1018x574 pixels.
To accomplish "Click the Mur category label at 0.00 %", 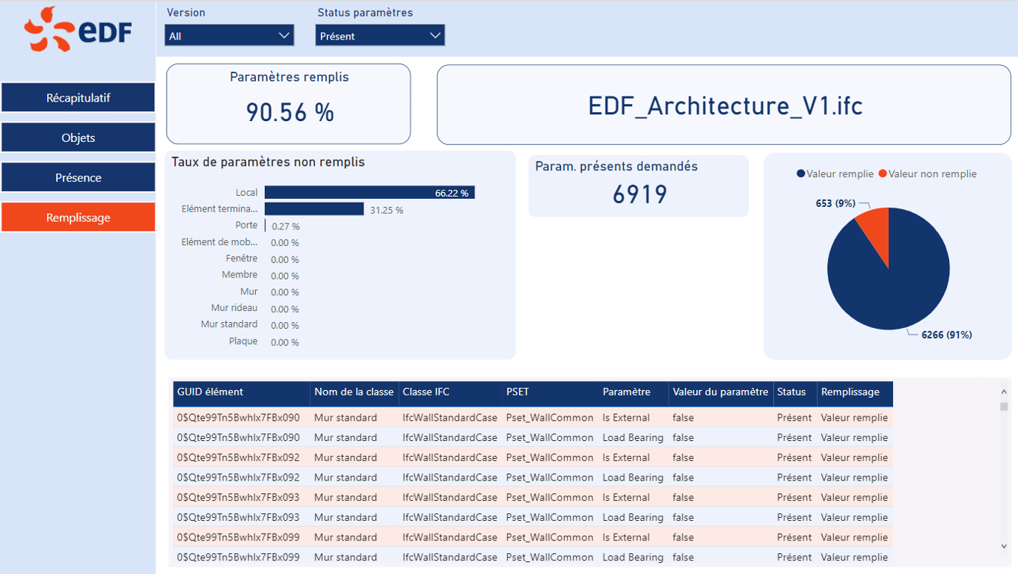I will [249, 291].
